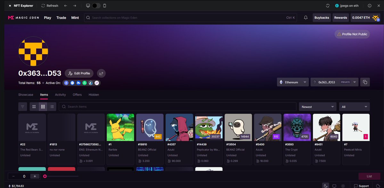Focus the Search items field

177,106
